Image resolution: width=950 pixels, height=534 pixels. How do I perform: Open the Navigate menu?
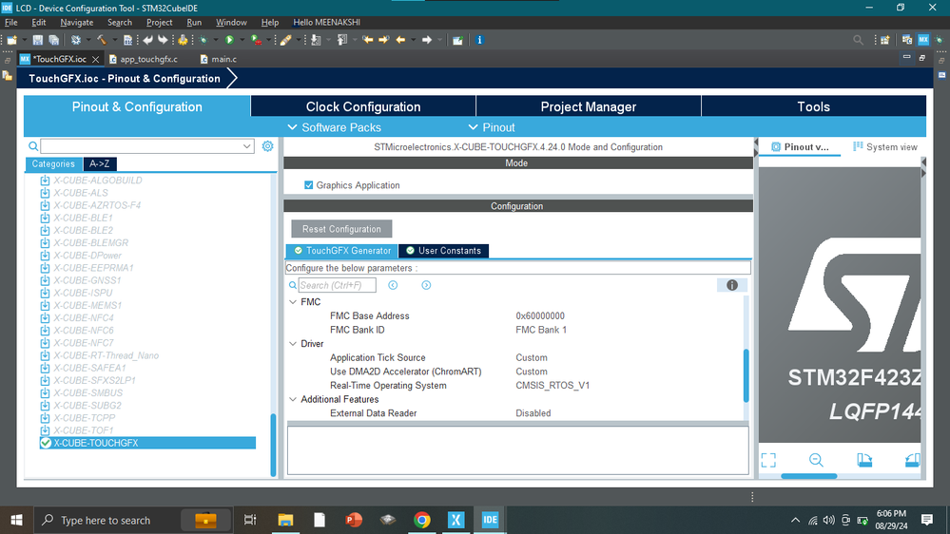tap(77, 23)
